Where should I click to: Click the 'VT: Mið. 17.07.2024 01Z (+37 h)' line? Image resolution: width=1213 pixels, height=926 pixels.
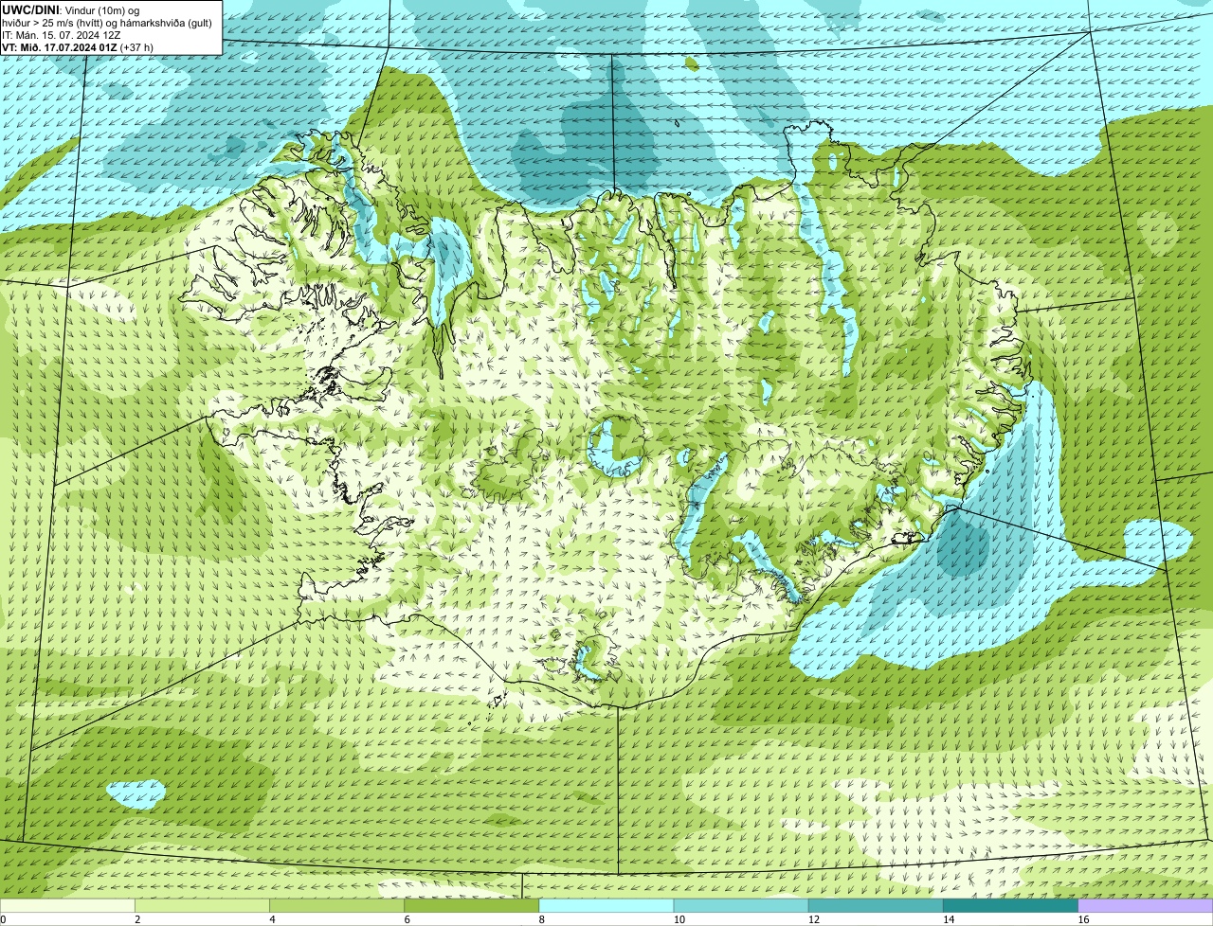pyautogui.click(x=76, y=46)
